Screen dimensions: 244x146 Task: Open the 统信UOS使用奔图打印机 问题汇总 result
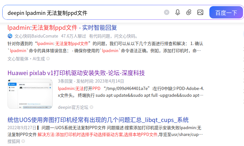tap(98, 120)
